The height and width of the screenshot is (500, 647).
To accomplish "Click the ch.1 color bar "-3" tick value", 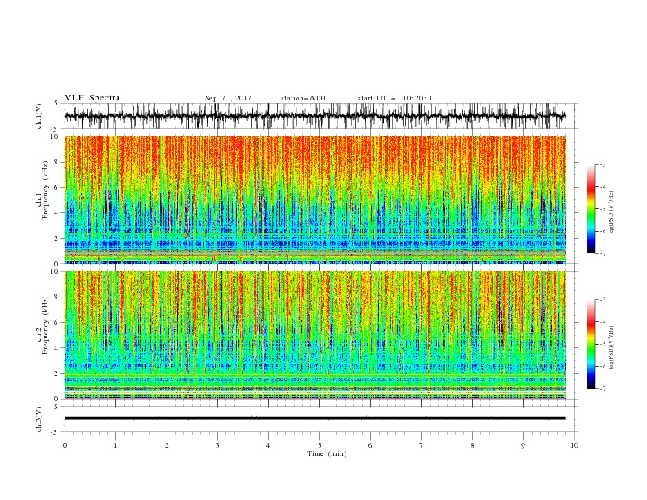I will 603,164.
